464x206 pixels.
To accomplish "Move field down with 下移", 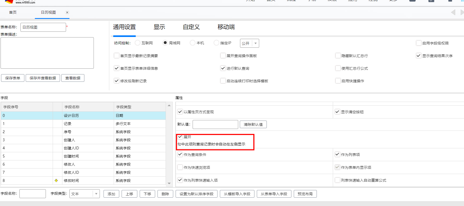I will tap(147, 194).
